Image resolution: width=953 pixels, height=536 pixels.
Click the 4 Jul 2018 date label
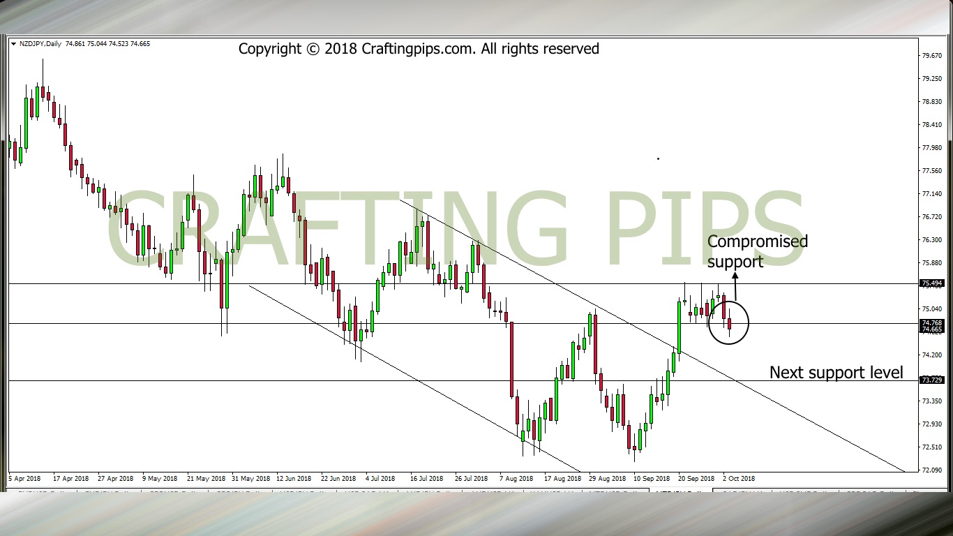click(380, 479)
